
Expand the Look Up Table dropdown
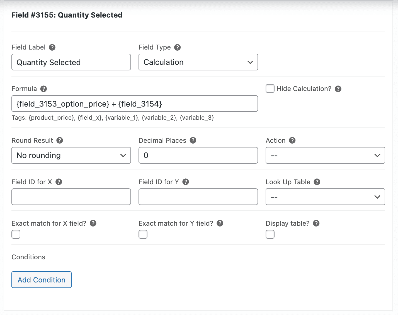coord(325,197)
